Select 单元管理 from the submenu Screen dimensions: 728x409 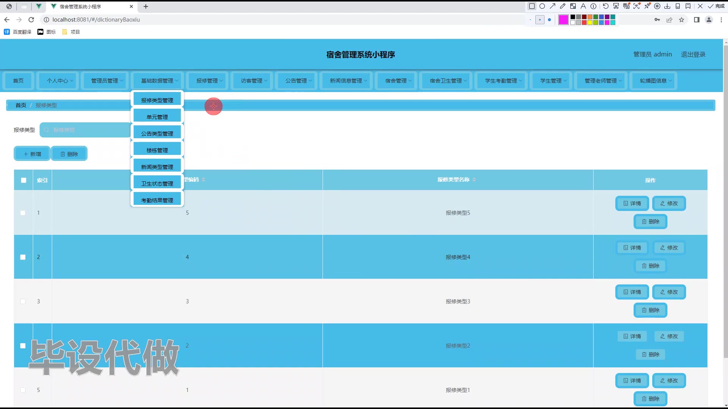pos(157,117)
